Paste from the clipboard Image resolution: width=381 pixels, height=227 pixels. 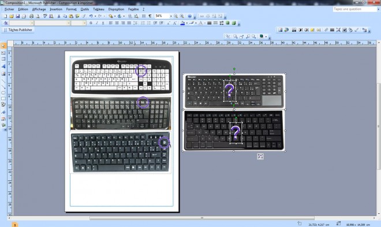click(x=71, y=16)
